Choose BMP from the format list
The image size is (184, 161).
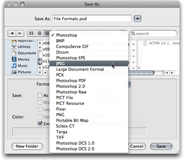(x=89, y=41)
